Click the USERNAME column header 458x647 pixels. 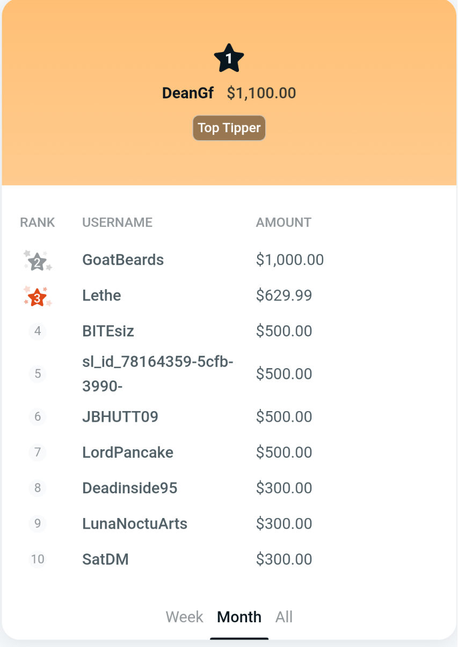[x=117, y=222]
